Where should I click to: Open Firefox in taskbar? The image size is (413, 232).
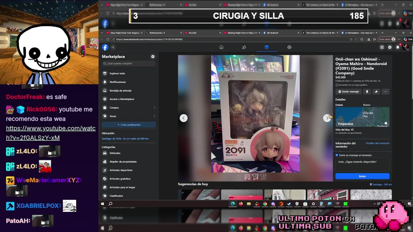[x=241, y=204]
